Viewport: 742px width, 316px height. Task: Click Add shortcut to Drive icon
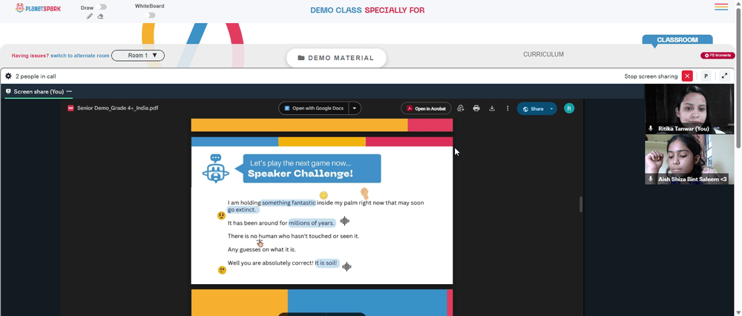(461, 108)
